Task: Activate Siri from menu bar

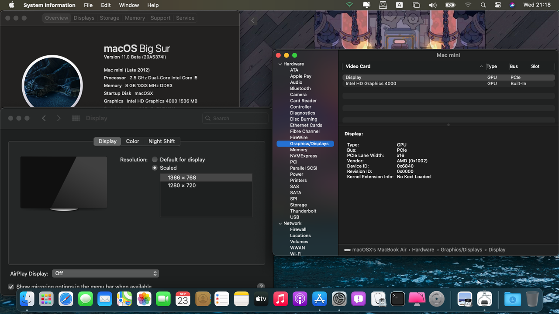Action: click(512, 5)
